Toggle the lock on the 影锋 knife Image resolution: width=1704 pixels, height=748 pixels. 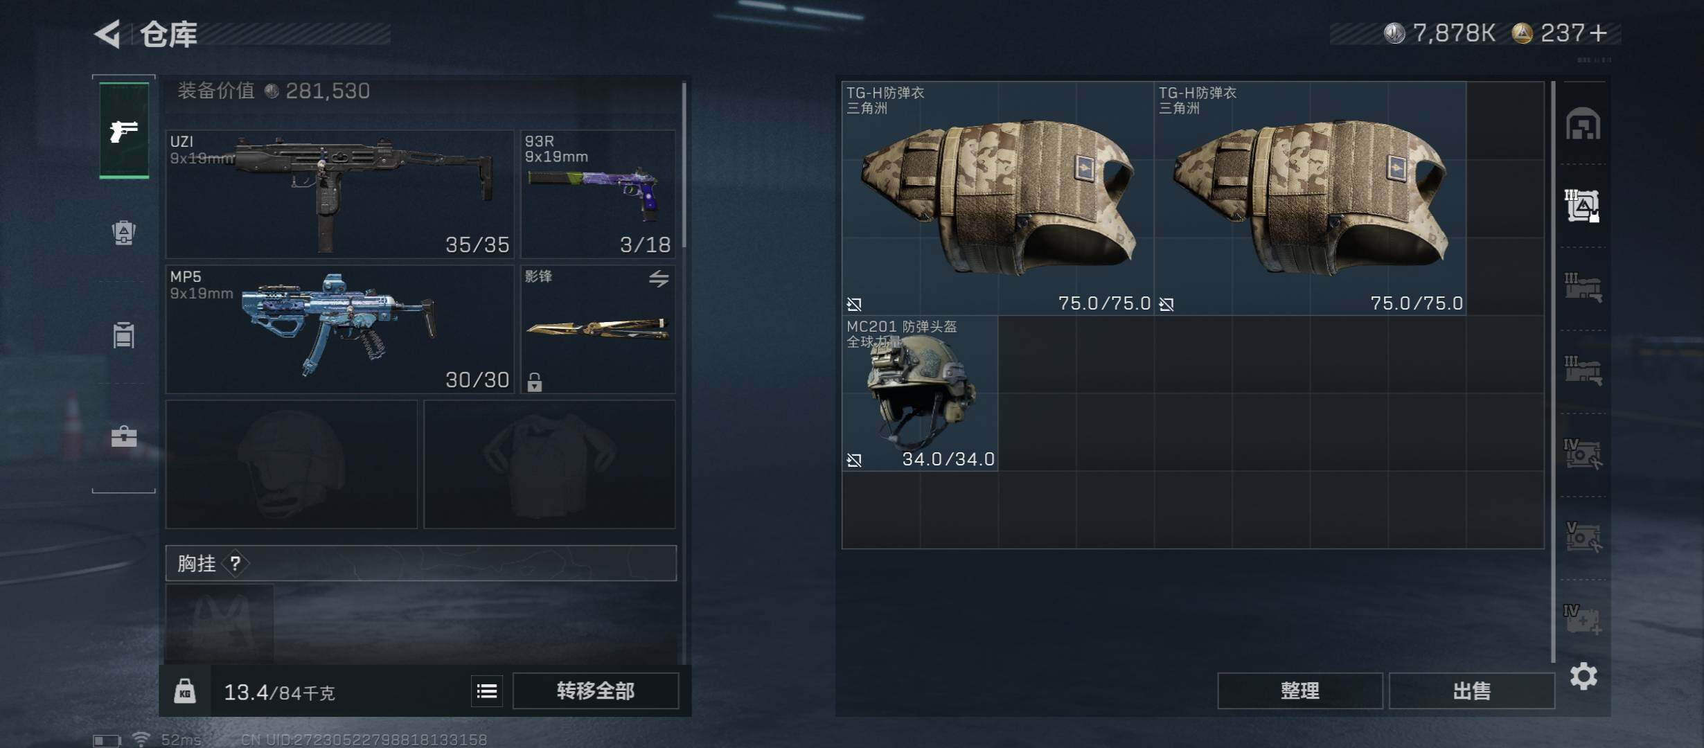coord(534,382)
